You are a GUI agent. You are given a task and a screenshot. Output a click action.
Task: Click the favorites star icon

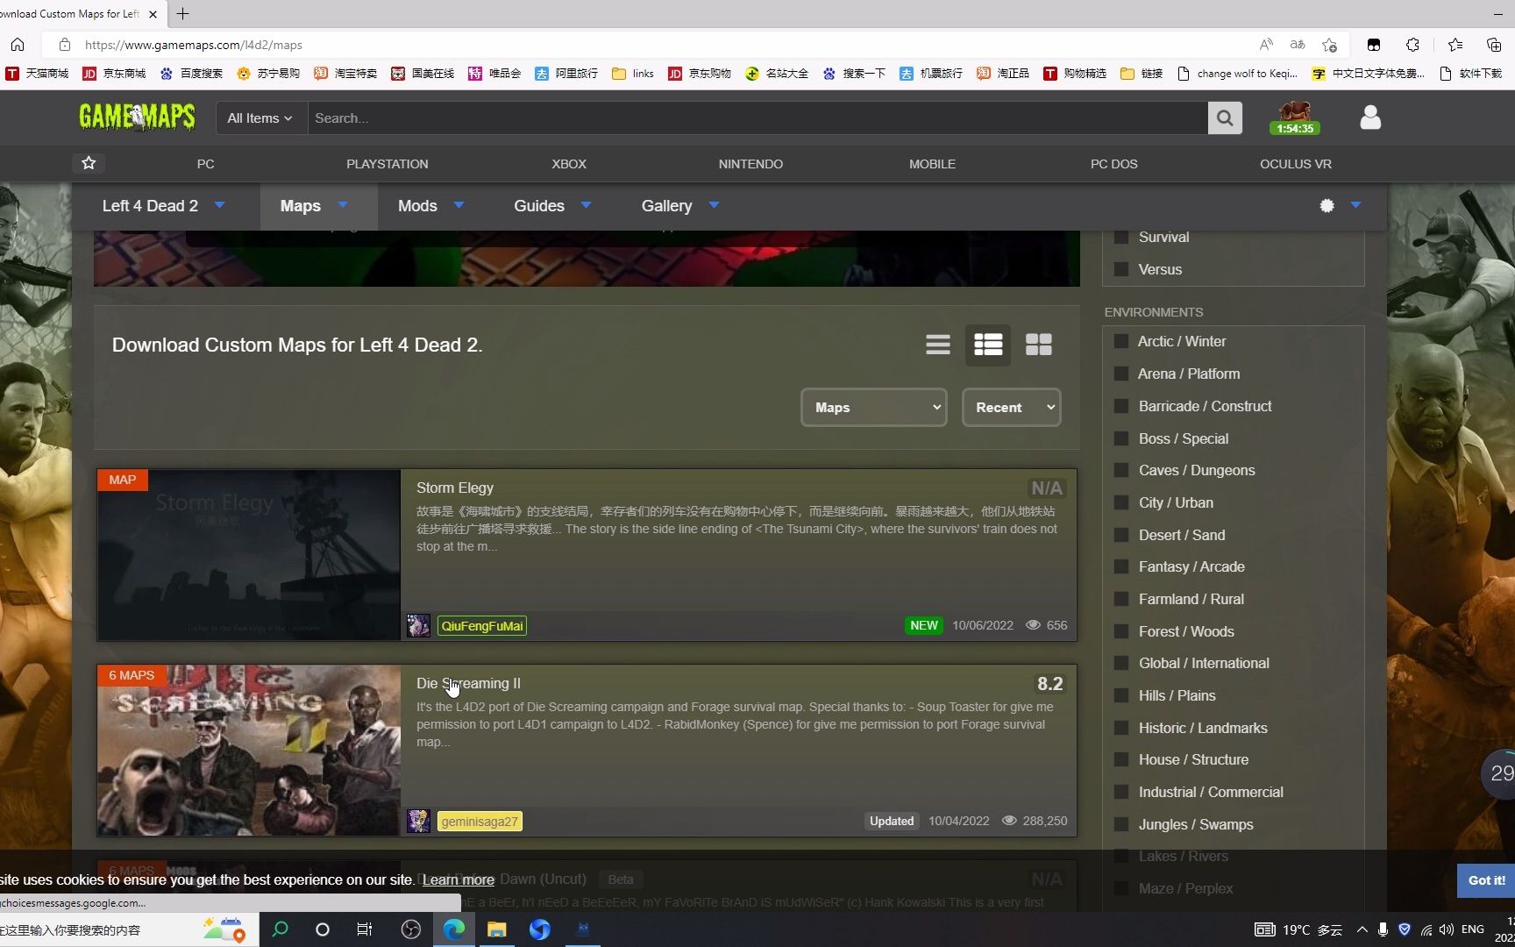coord(89,163)
